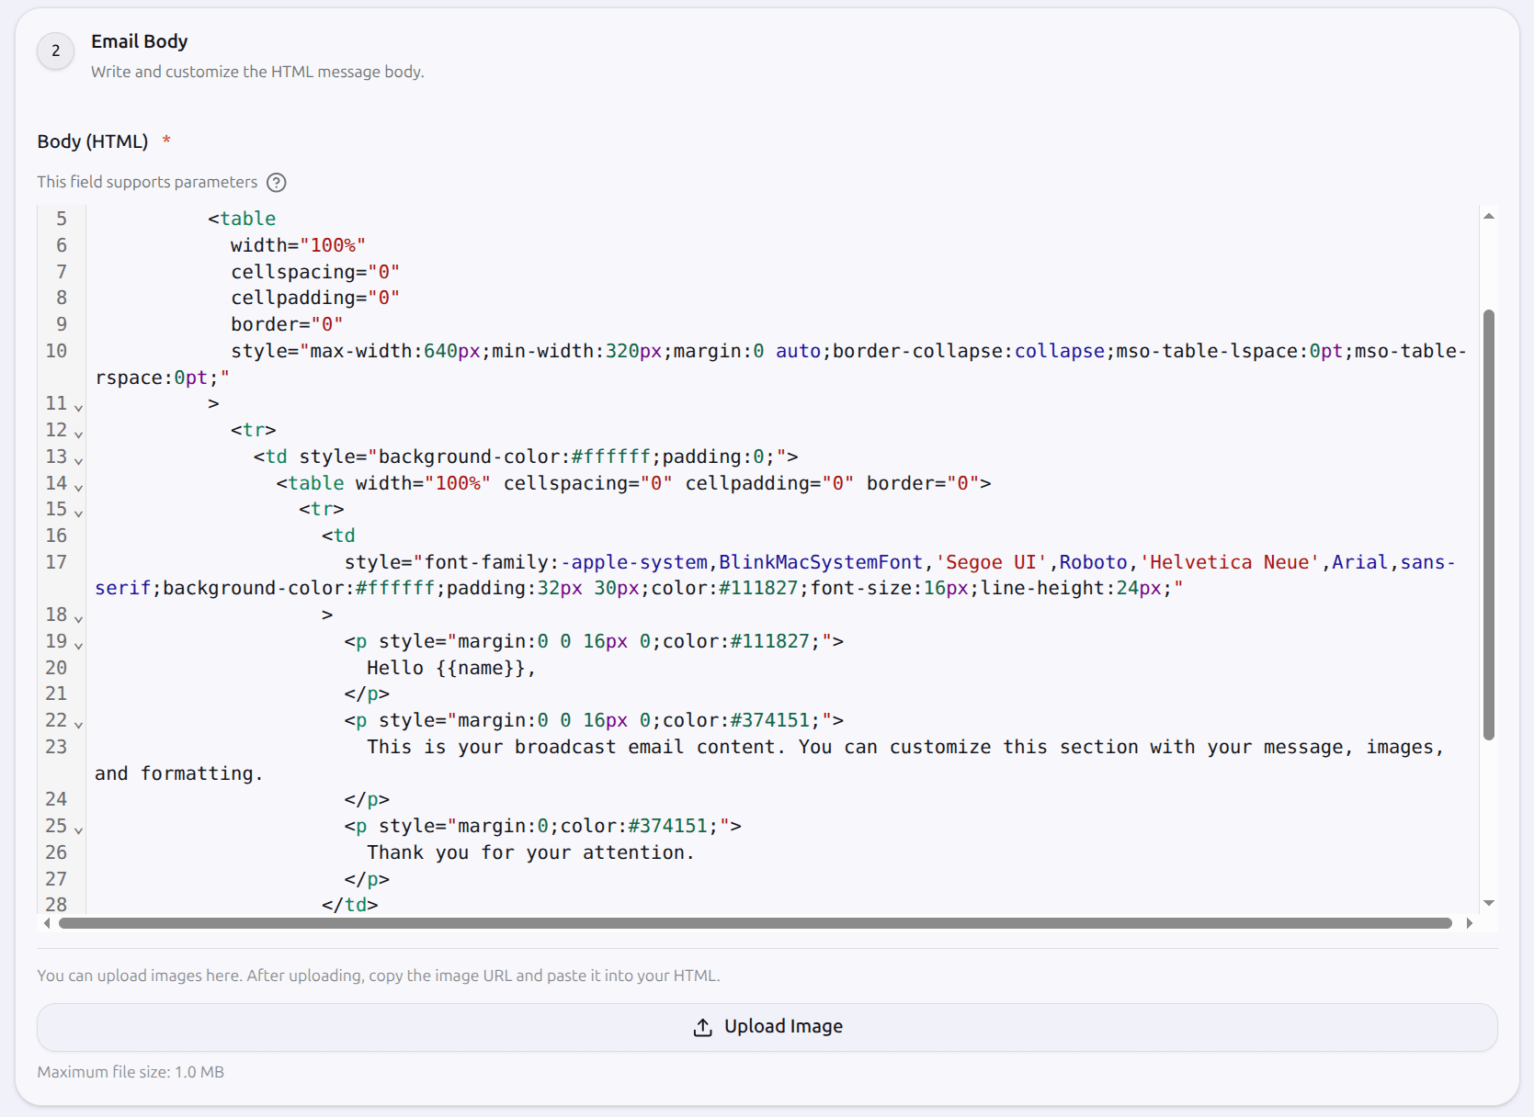Click the 'Write and customize the HTML message body.' subtitle
The width and height of the screenshot is (1534, 1117).
click(x=257, y=72)
